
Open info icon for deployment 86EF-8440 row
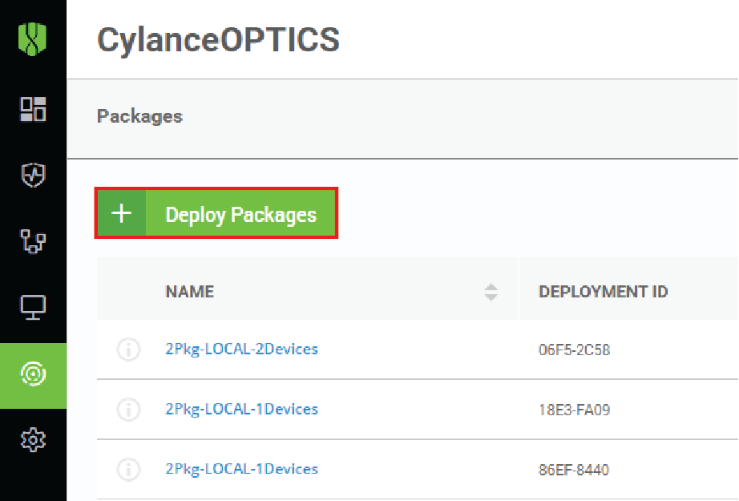[129, 469]
